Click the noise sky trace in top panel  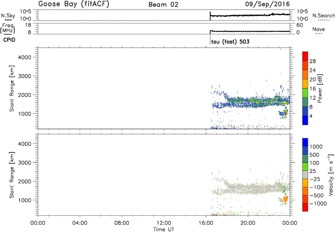250,15
